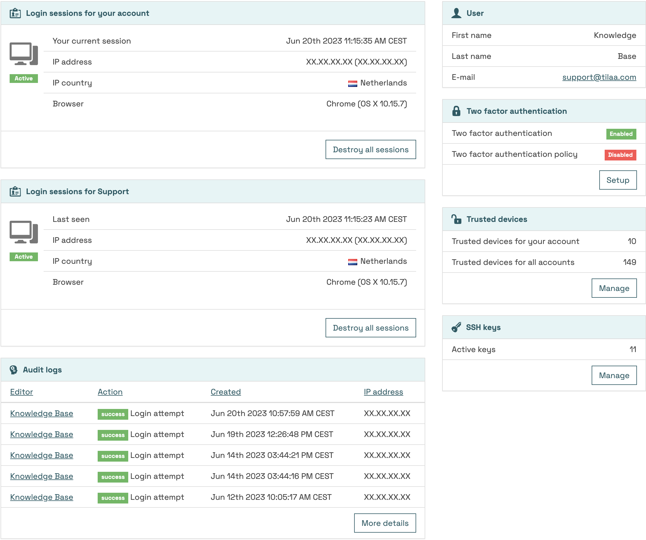Click the IP address value of your current session
This screenshot has height=540, width=646.
(356, 62)
